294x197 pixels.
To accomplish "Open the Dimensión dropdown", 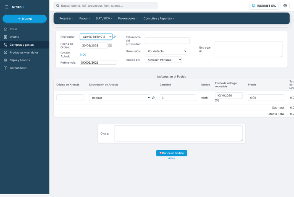I will pyautogui.click(x=166, y=51).
